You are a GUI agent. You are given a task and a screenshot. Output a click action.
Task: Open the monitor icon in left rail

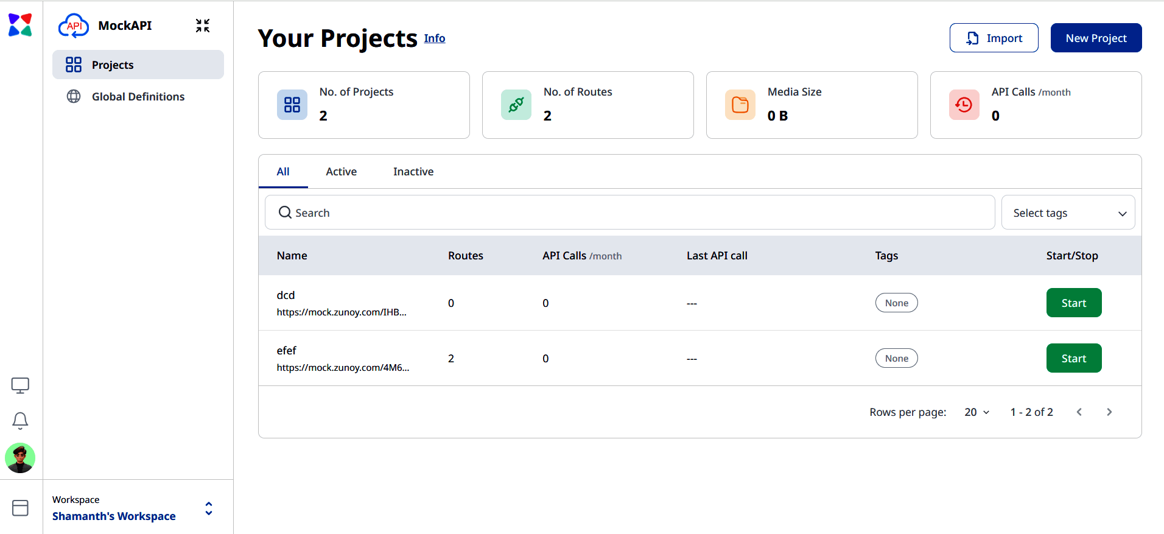pos(20,385)
